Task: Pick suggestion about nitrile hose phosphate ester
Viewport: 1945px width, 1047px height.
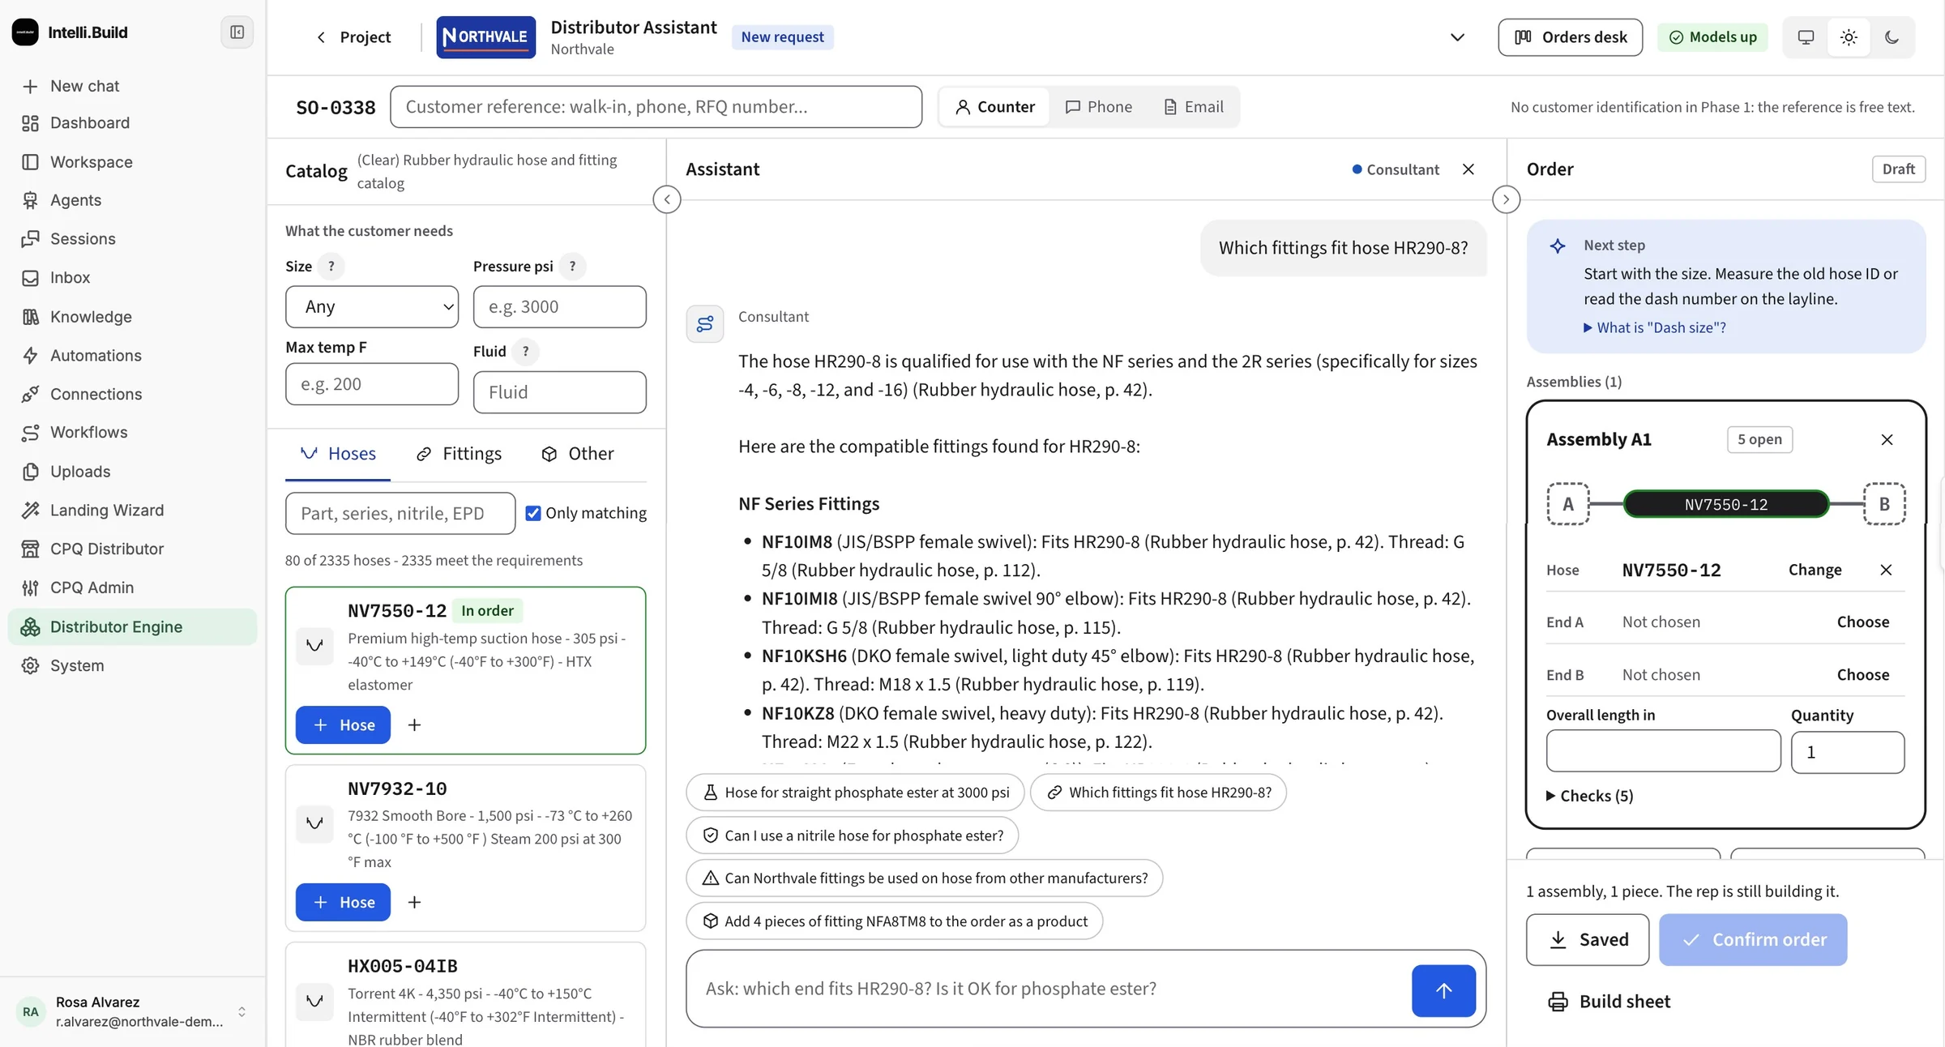Action: pyautogui.click(x=852, y=835)
